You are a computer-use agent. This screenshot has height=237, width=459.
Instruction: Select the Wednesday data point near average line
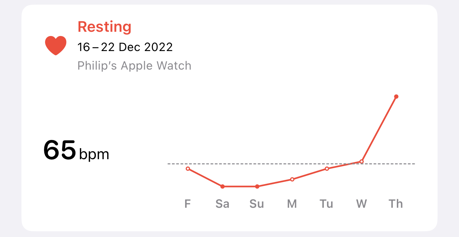pos(361,161)
